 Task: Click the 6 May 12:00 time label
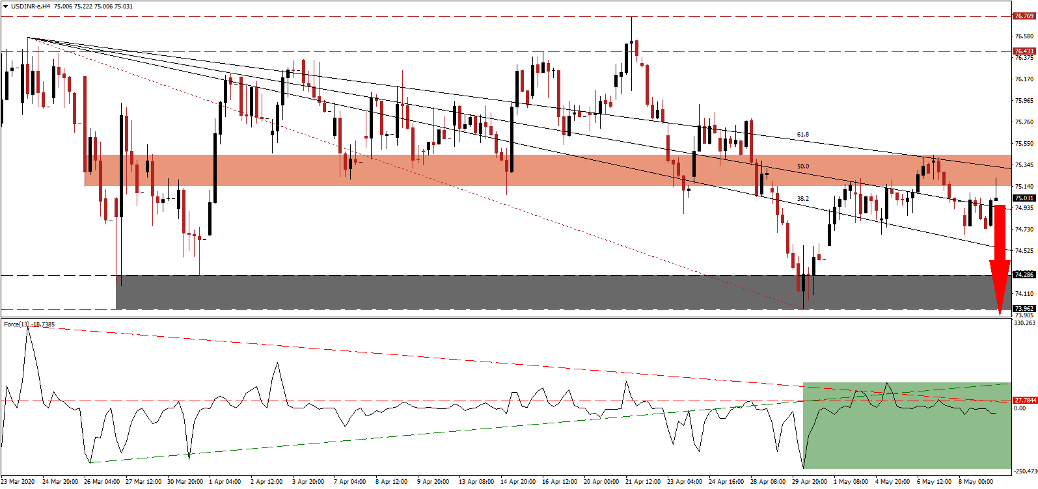pyautogui.click(x=935, y=482)
